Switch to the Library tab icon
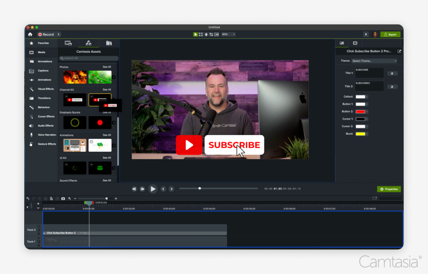The width and height of the screenshot is (428, 274). click(x=109, y=43)
